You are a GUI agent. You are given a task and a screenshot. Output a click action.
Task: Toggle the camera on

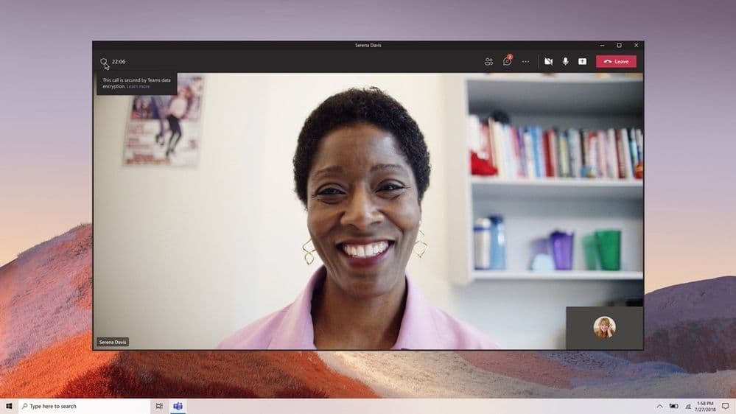pos(548,61)
